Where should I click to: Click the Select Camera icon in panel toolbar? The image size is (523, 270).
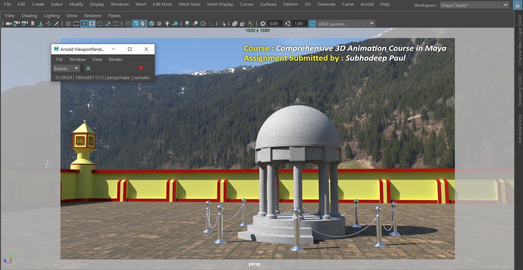(x=9, y=23)
